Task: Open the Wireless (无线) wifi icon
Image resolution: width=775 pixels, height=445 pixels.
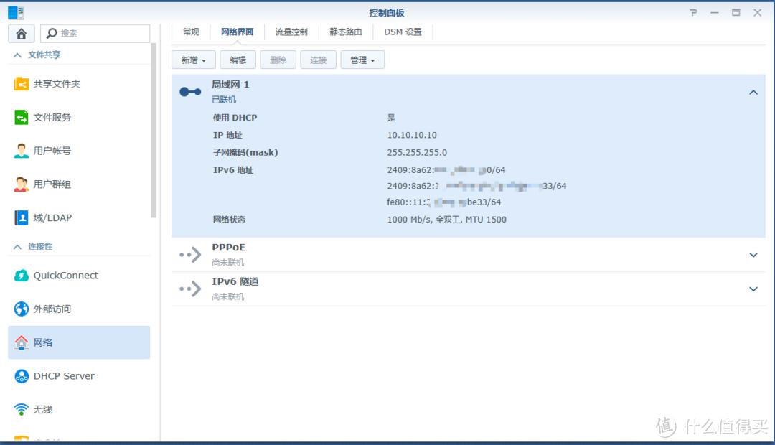Action: click(22, 409)
